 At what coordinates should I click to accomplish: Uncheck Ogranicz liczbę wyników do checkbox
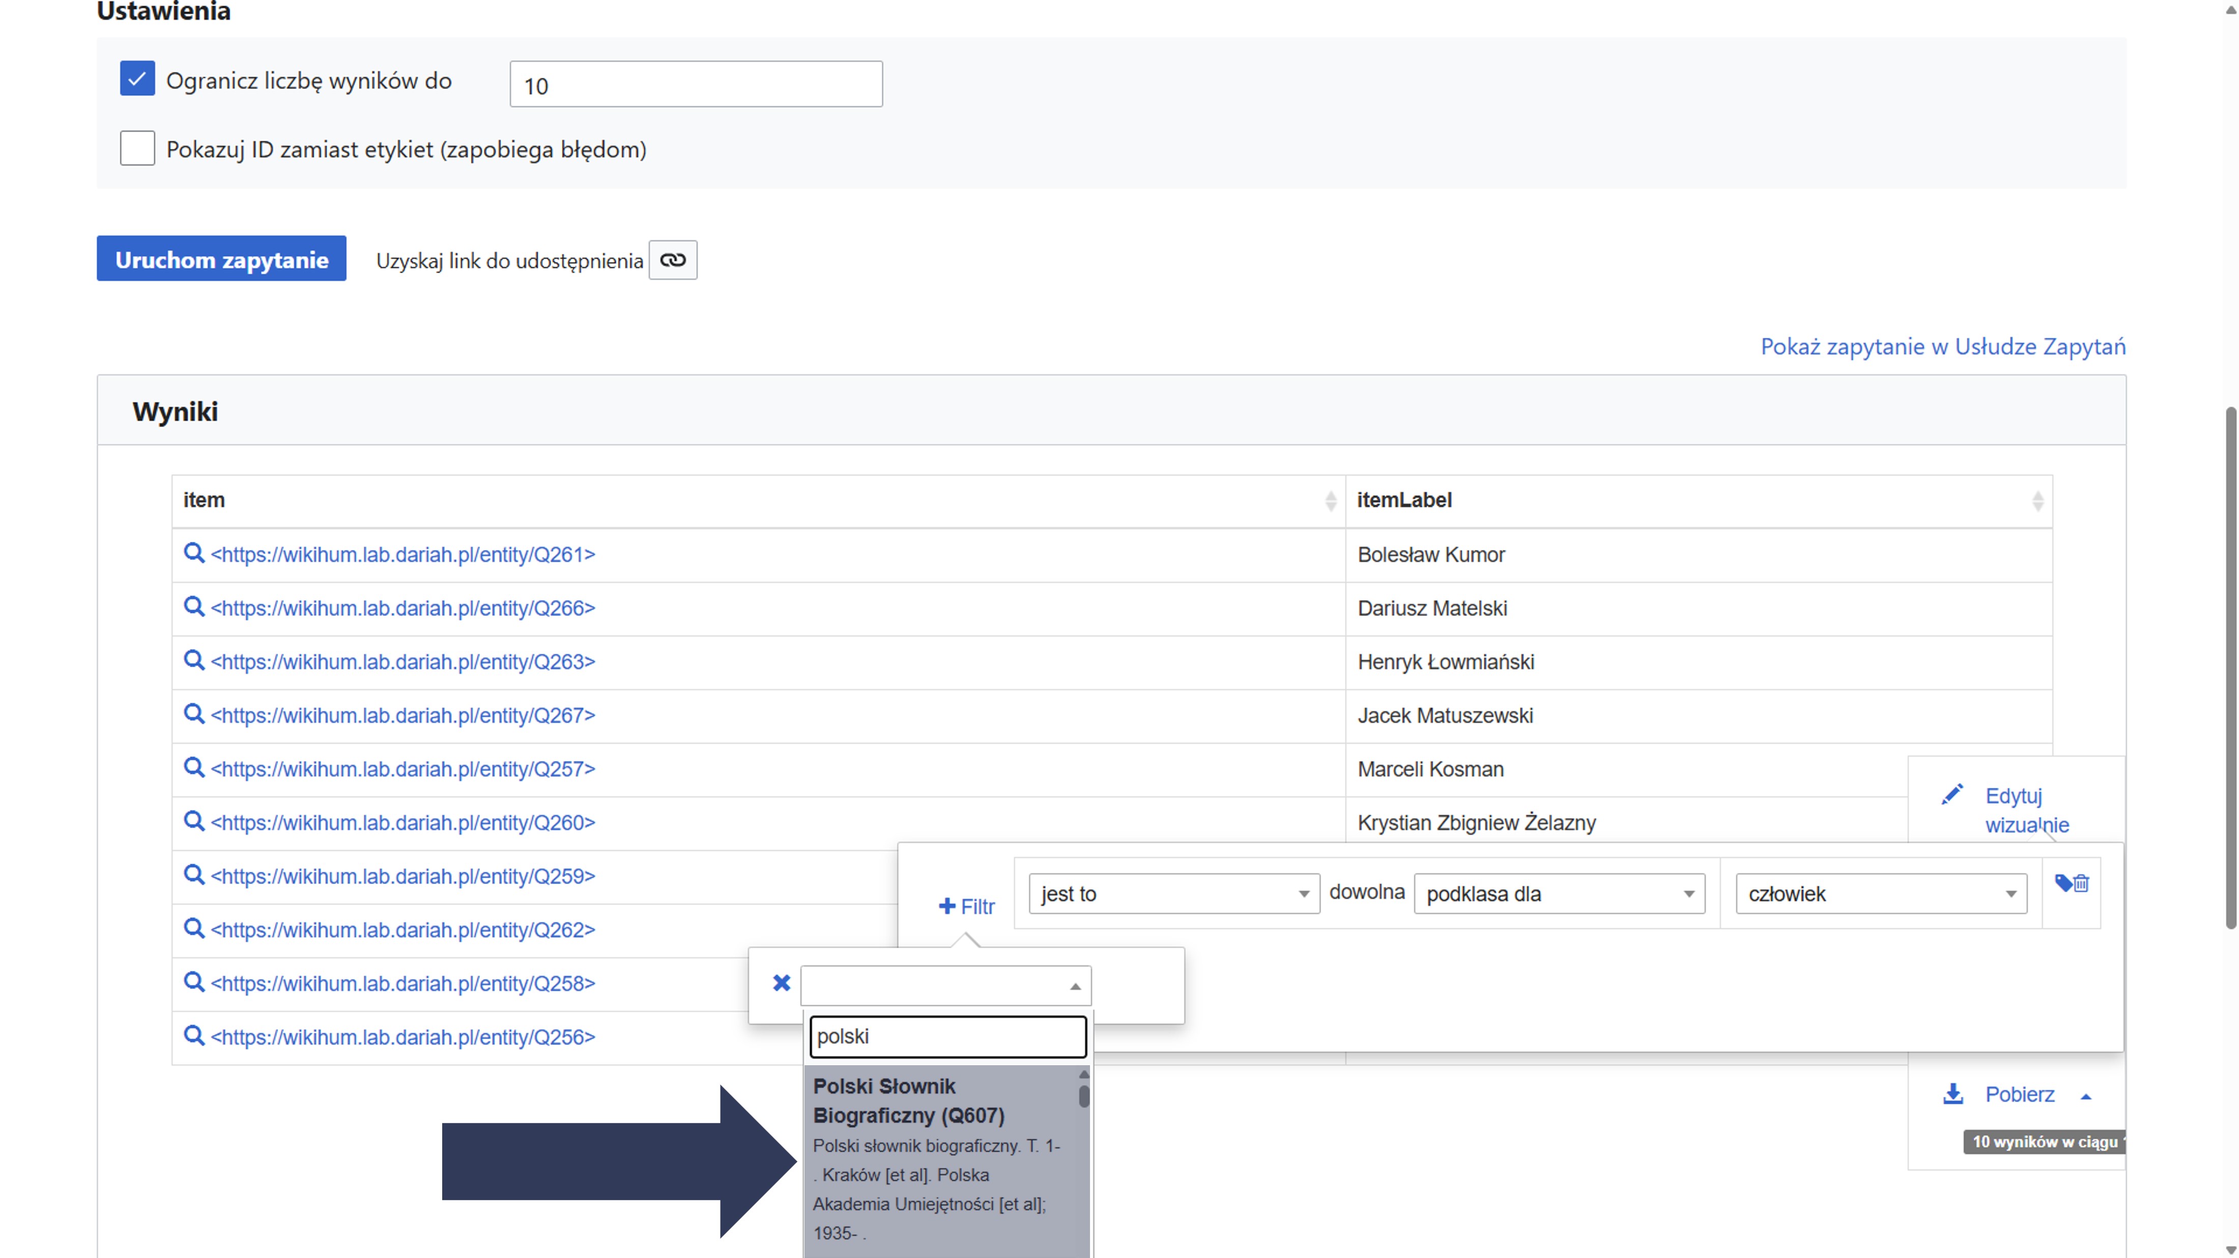pos(137,79)
